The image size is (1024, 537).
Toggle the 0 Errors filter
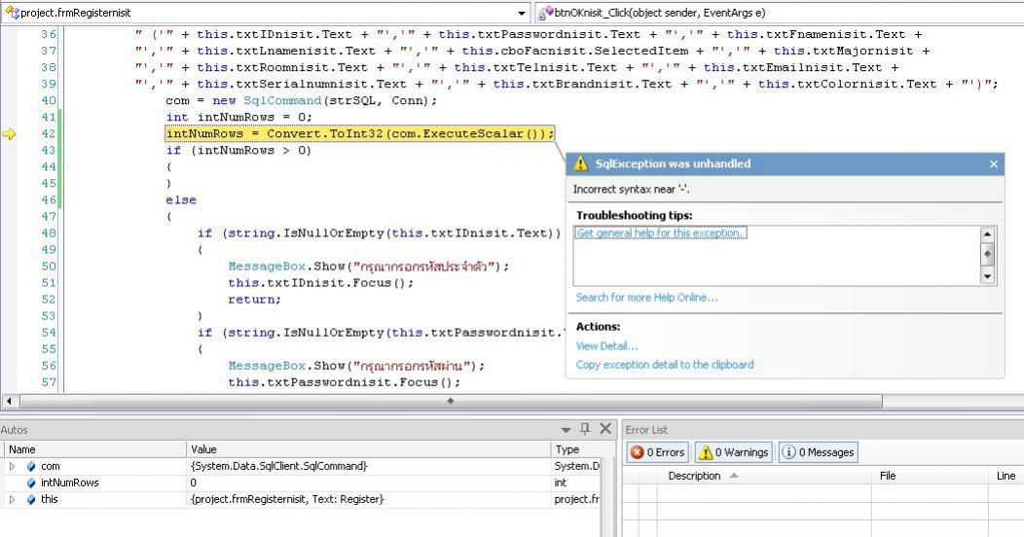pyautogui.click(x=657, y=452)
